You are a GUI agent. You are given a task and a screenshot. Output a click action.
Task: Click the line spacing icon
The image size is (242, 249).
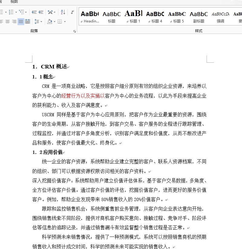[37, 21]
